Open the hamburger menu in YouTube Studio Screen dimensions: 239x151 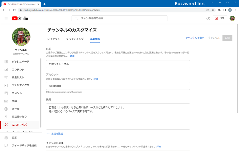tap(6, 18)
